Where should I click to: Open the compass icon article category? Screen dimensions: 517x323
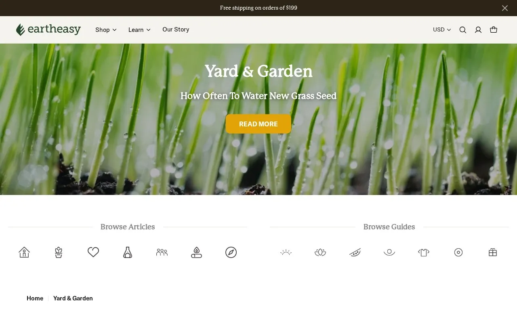coord(231,252)
